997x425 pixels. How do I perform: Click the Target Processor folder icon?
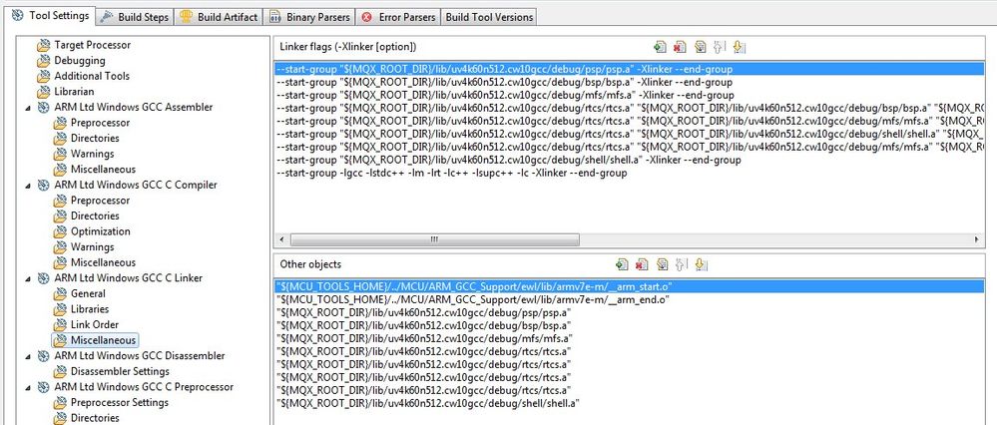(x=43, y=45)
